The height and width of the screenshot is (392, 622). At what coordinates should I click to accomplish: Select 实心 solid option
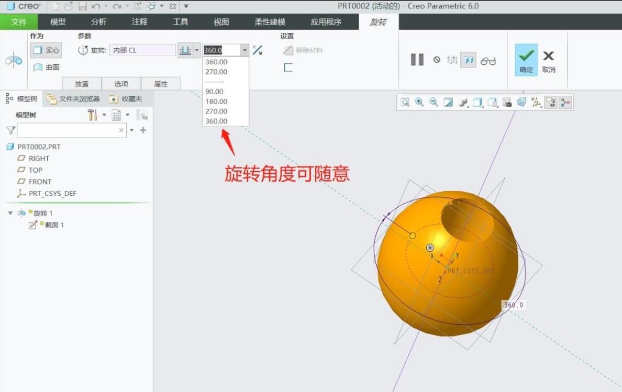46,50
